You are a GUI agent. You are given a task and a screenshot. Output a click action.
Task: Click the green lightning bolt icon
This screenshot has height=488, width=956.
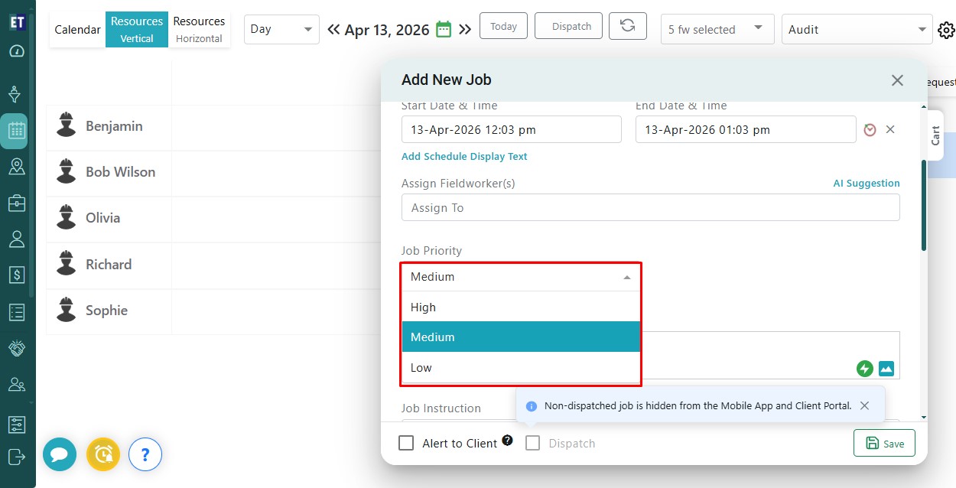coord(864,369)
